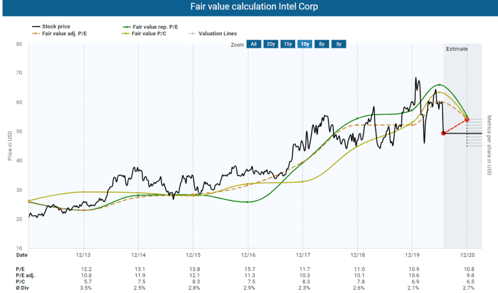Click the P/C row label

coord(20,281)
